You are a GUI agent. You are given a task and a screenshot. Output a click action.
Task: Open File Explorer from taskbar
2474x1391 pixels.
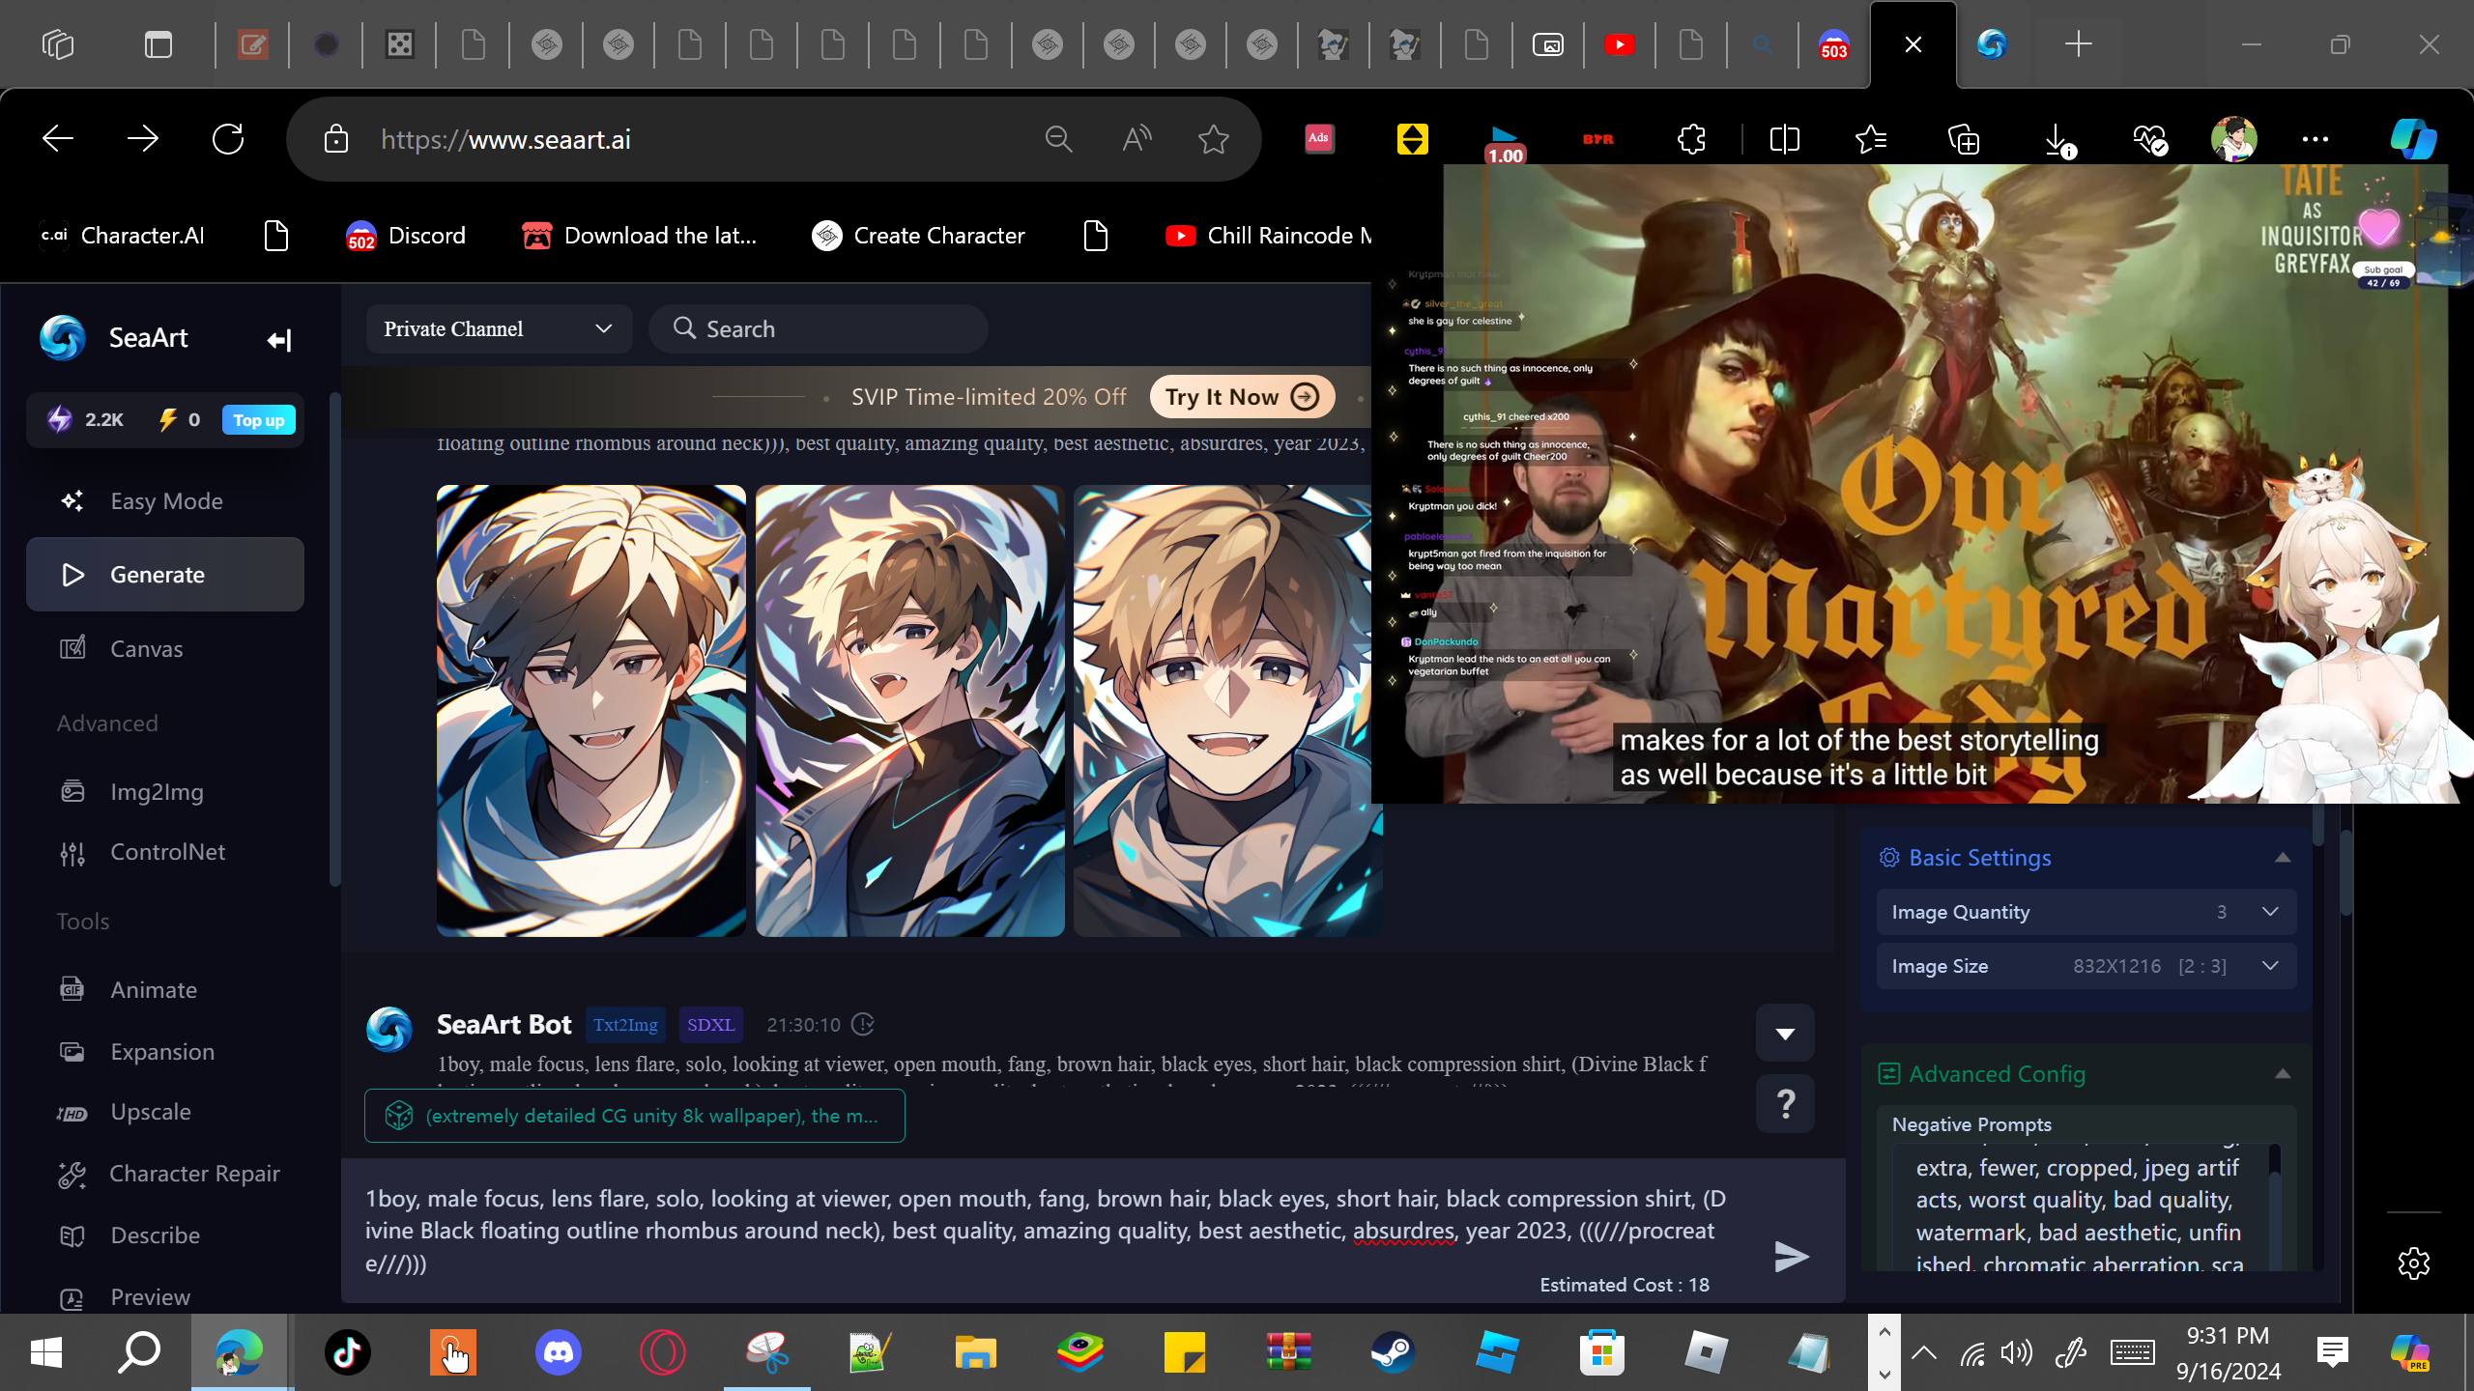976,1352
